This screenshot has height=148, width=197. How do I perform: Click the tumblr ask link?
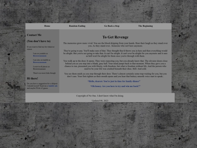coord(53,86)
